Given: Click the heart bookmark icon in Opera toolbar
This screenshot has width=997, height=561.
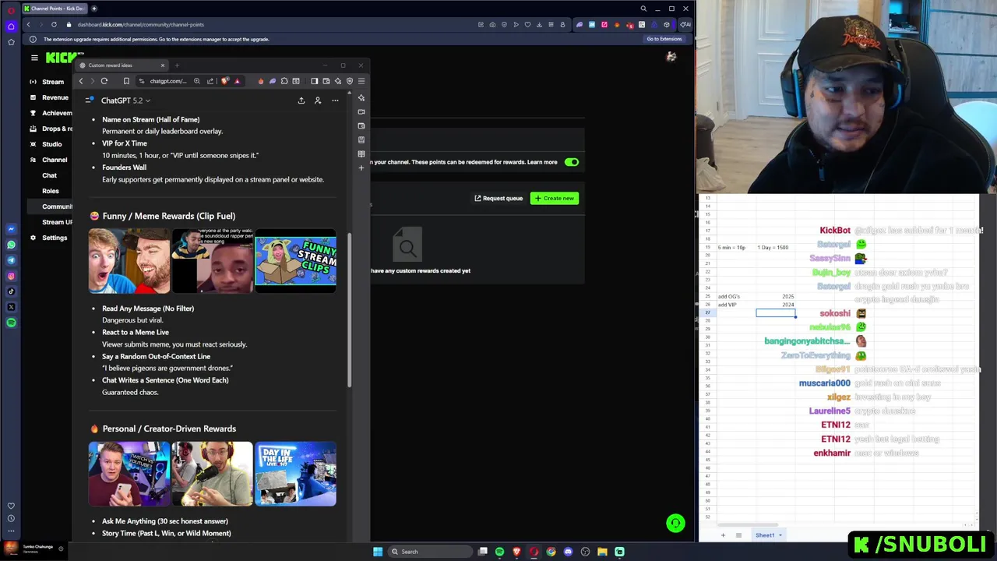Looking at the screenshot, I should (x=527, y=24).
